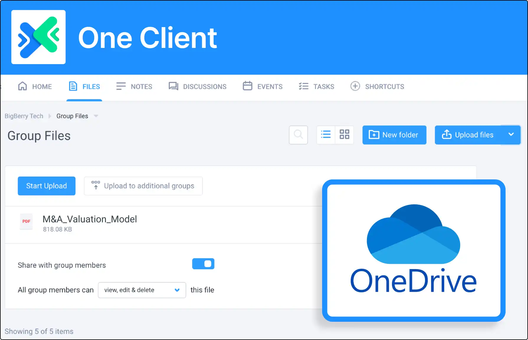Open the view, edit & delete permissions dropdown
The image size is (528, 340).
coord(142,290)
